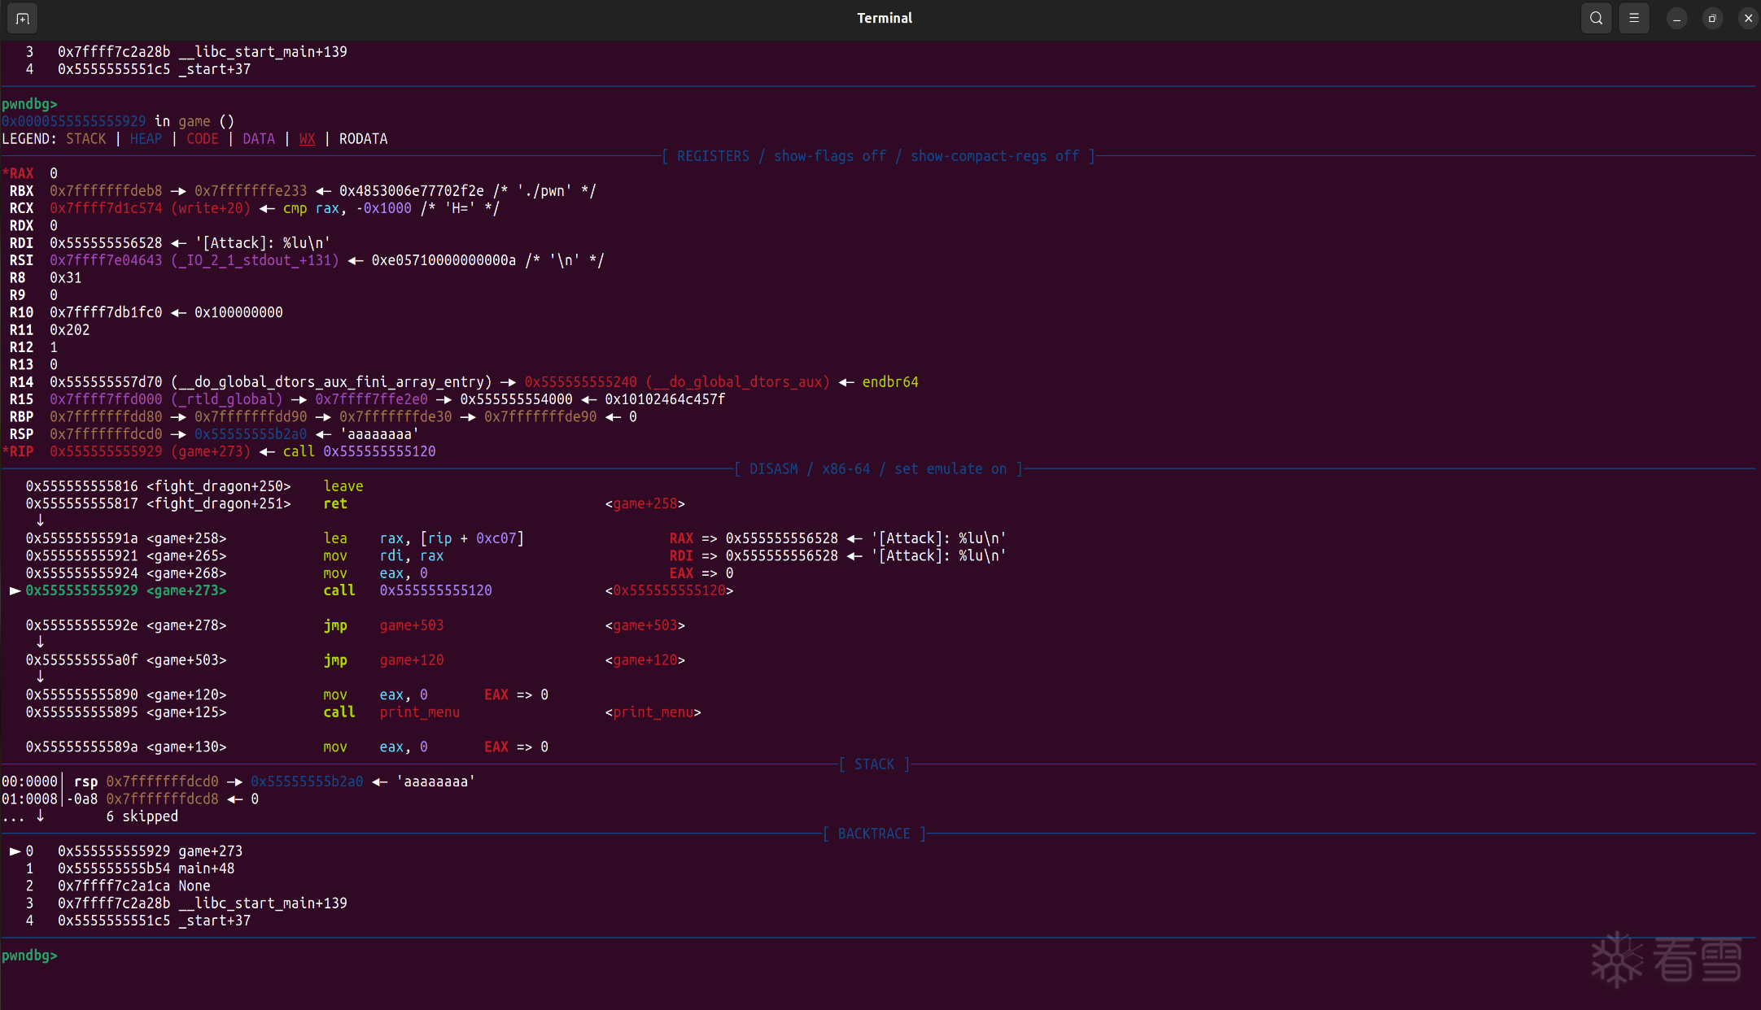Click the bottom pwndbg prompt
Viewport: 1761px width, 1010px height.
coord(29,955)
